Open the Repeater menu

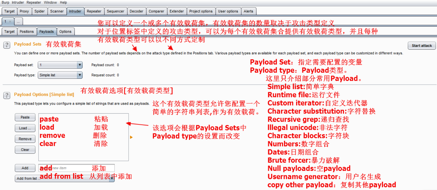point(34,2)
